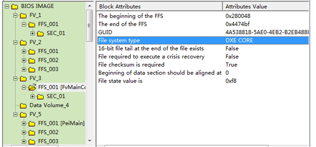Screen dimensions: 316x147
Task: Select the FV_3 folder icon
Action: click(22, 79)
